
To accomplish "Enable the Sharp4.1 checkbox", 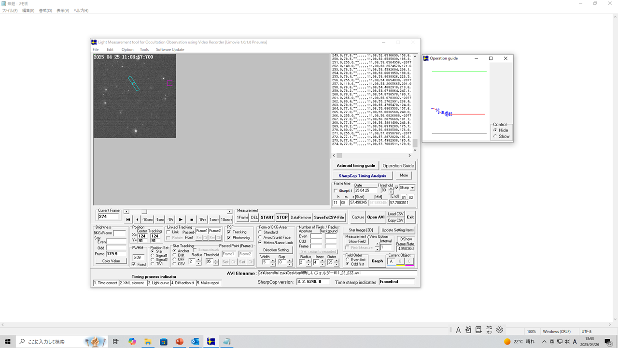I will [336, 191].
